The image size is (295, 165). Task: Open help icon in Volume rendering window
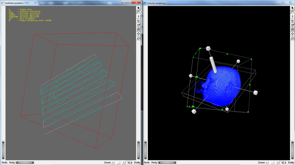pos(292,17)
